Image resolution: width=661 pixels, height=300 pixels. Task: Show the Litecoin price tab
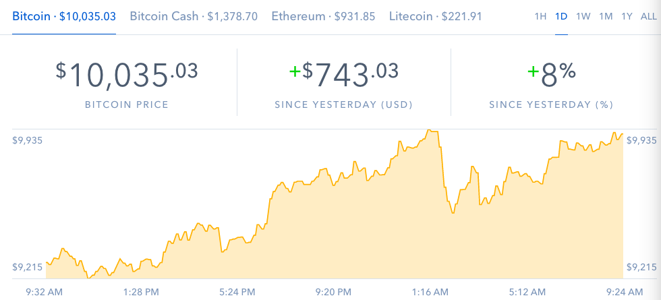tap(435, 16)
